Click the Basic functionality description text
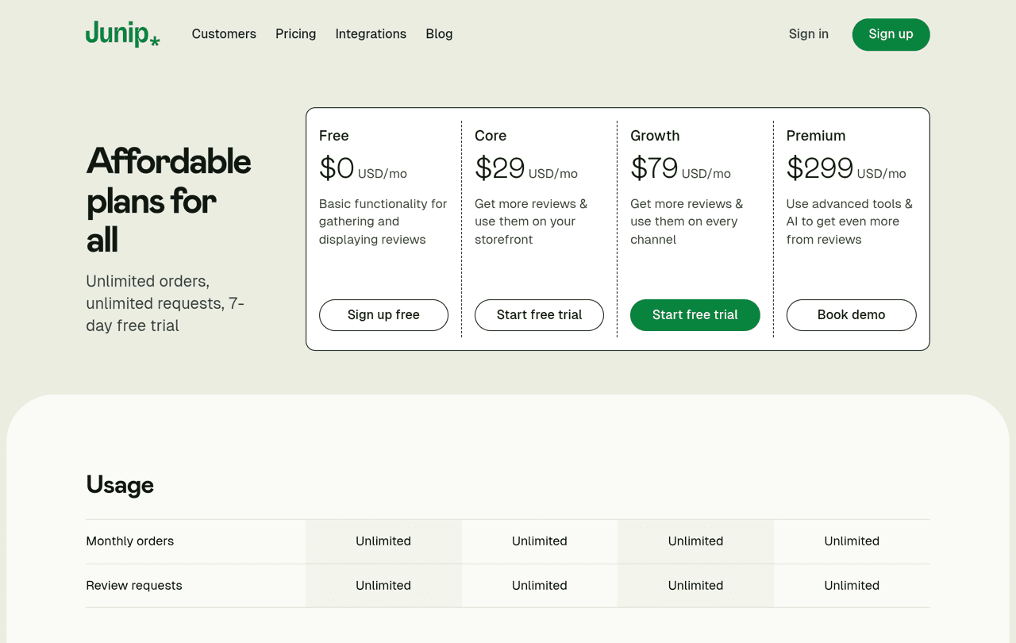Viewport: 1016px width, 643px height. tap(383, 221)
